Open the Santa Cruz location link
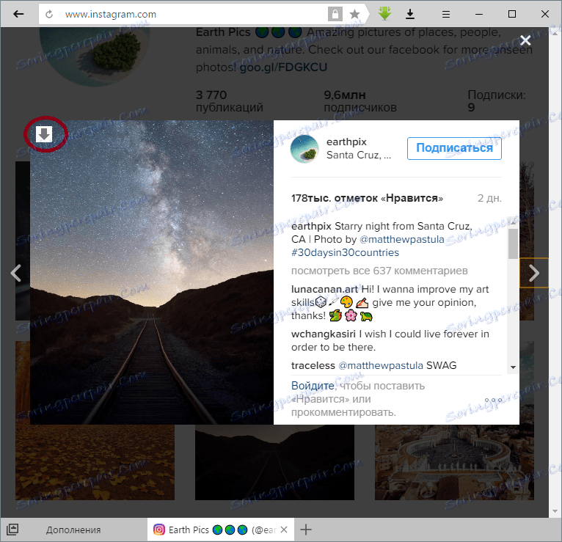 359,155
